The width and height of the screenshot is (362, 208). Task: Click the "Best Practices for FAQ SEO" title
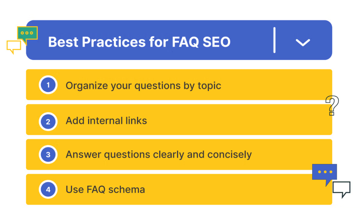pyautogui.click(x=139, y=42)
